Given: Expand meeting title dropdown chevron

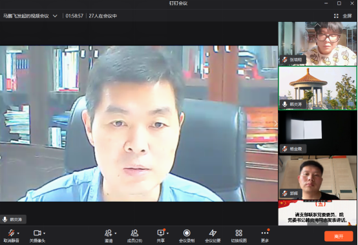Looking at the screenshot, I should pyautogui.click(x=55, y=16).
